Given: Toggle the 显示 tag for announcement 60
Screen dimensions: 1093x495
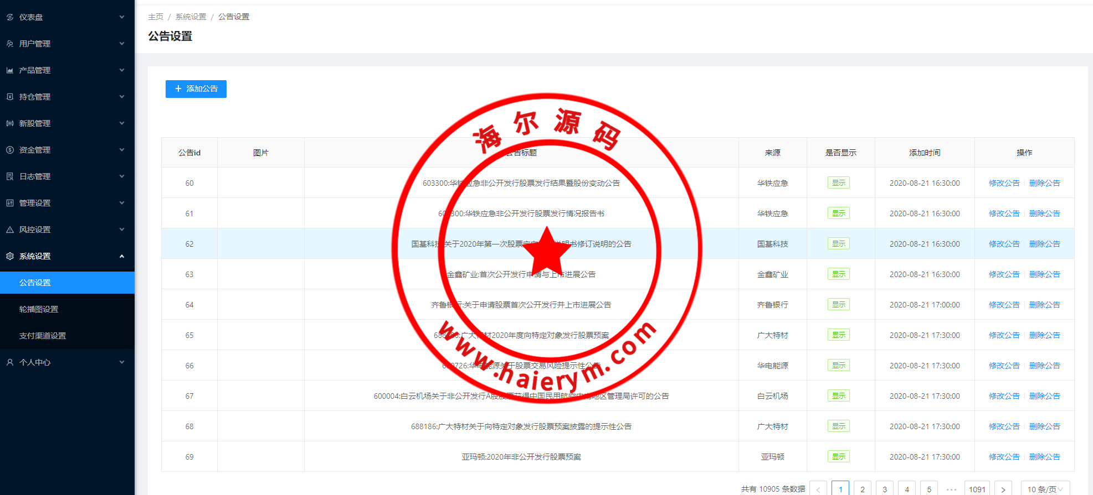Looking at the screenshot, I should [838, 183].
